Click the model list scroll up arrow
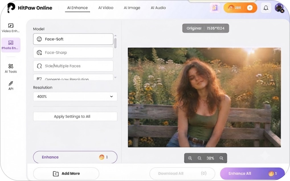 (x=115, y=36)
